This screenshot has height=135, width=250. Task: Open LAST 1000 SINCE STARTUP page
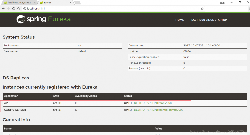coord(209,20)
